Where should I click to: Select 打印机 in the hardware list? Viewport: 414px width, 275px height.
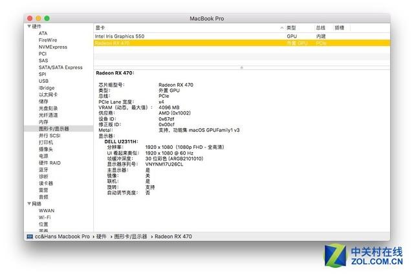[x=46, y=142]
